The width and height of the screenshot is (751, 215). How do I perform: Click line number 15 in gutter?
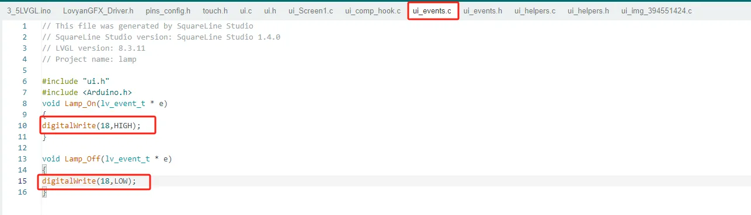(x=22, y=181)
